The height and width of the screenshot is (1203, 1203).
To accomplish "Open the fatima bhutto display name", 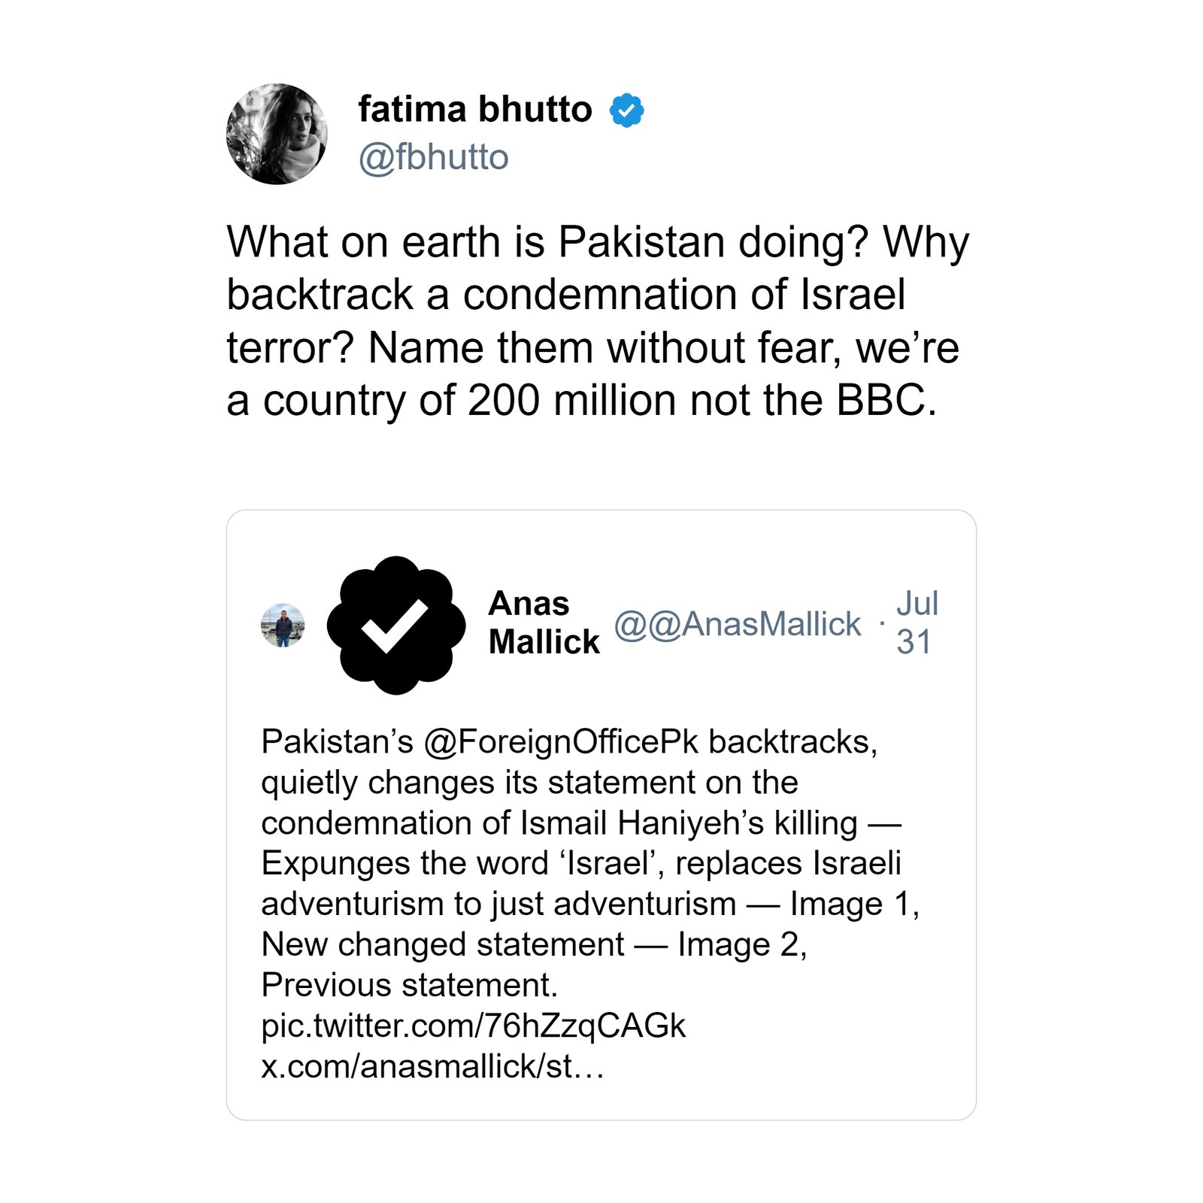I will (474, 110).
